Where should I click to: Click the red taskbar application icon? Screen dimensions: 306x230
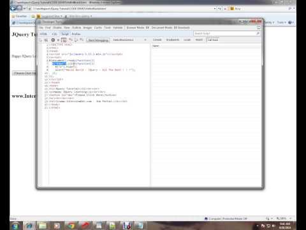[x=85, y=226]
